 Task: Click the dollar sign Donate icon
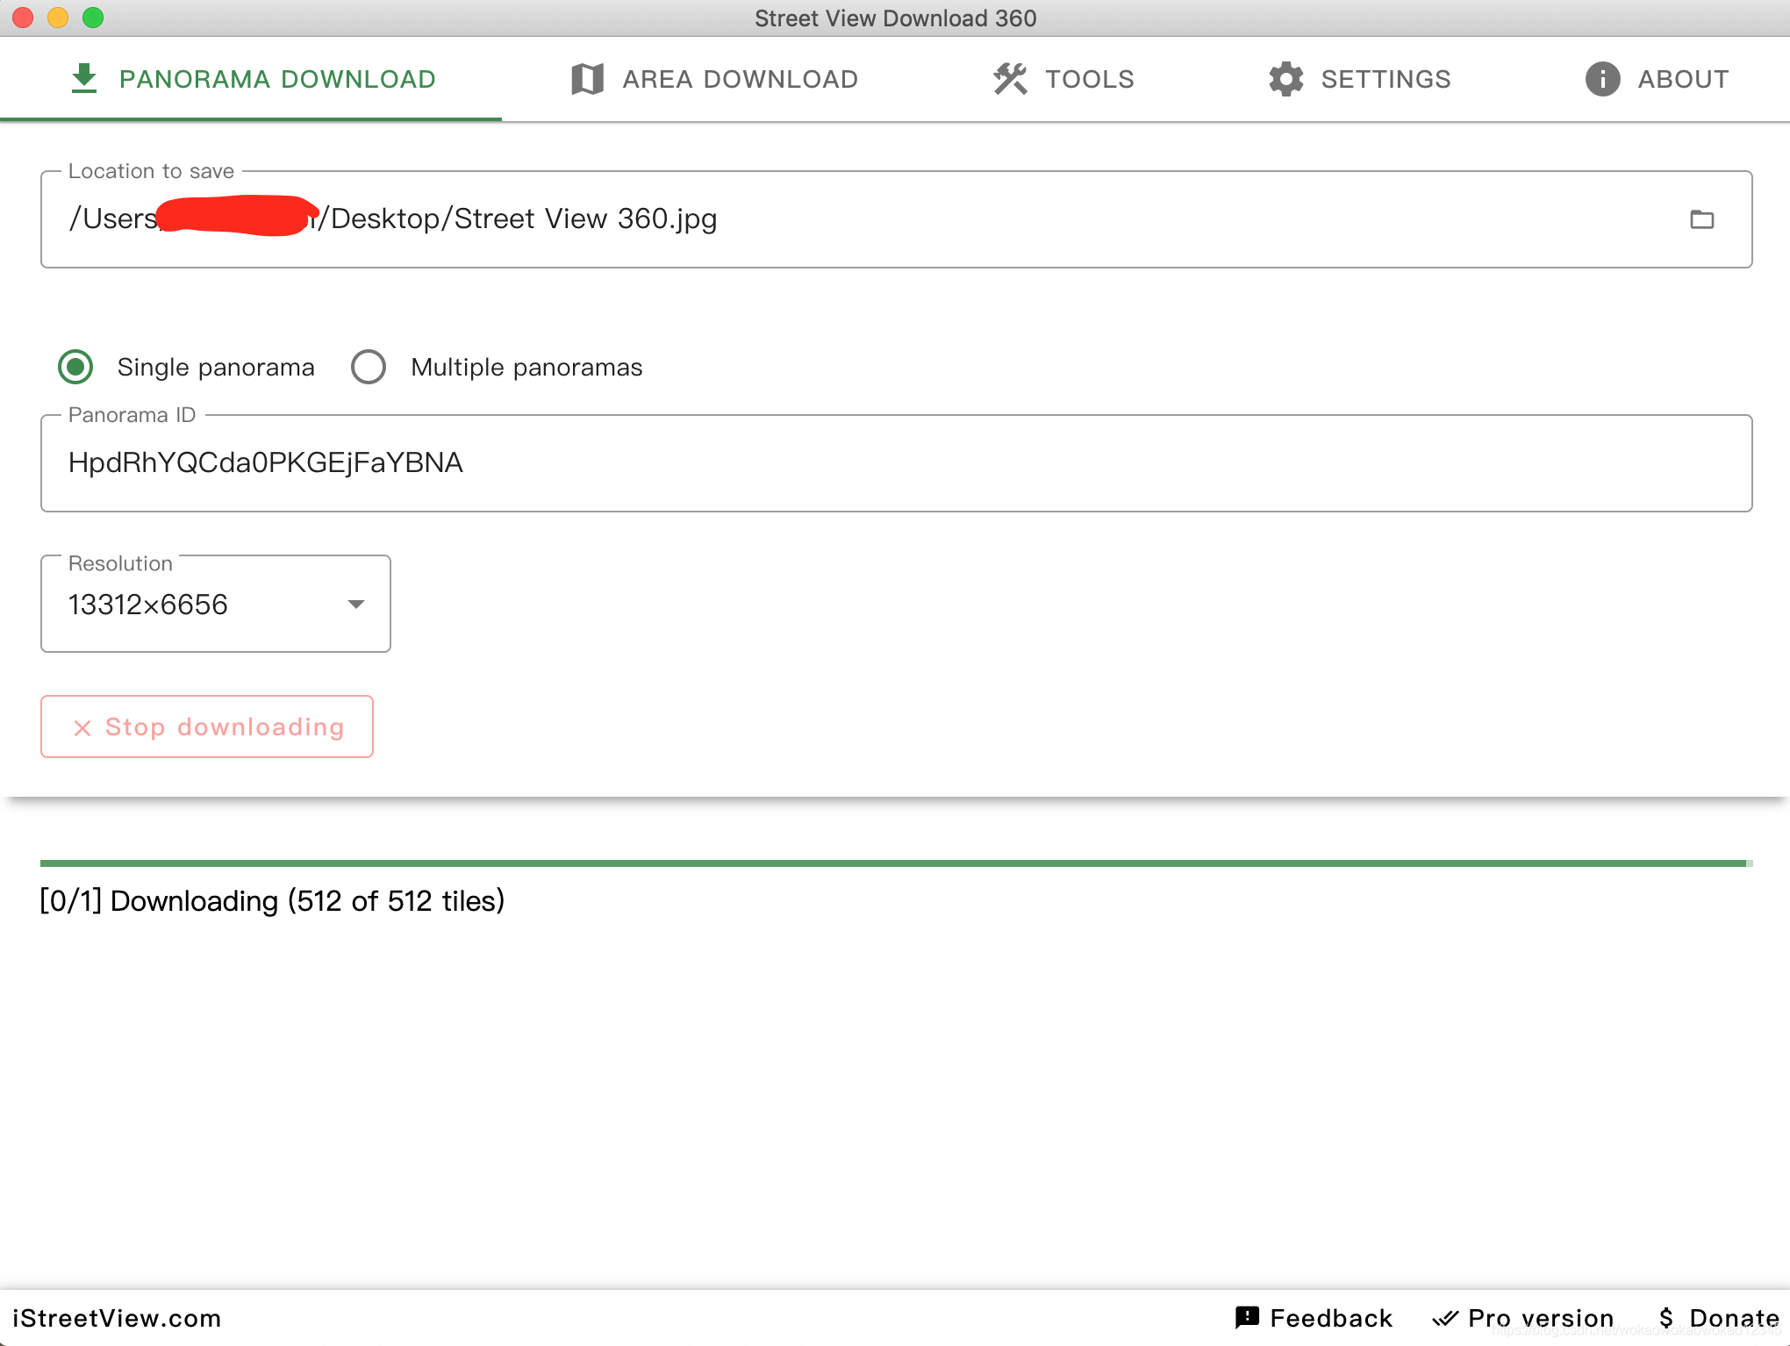pos(1666,1318)
